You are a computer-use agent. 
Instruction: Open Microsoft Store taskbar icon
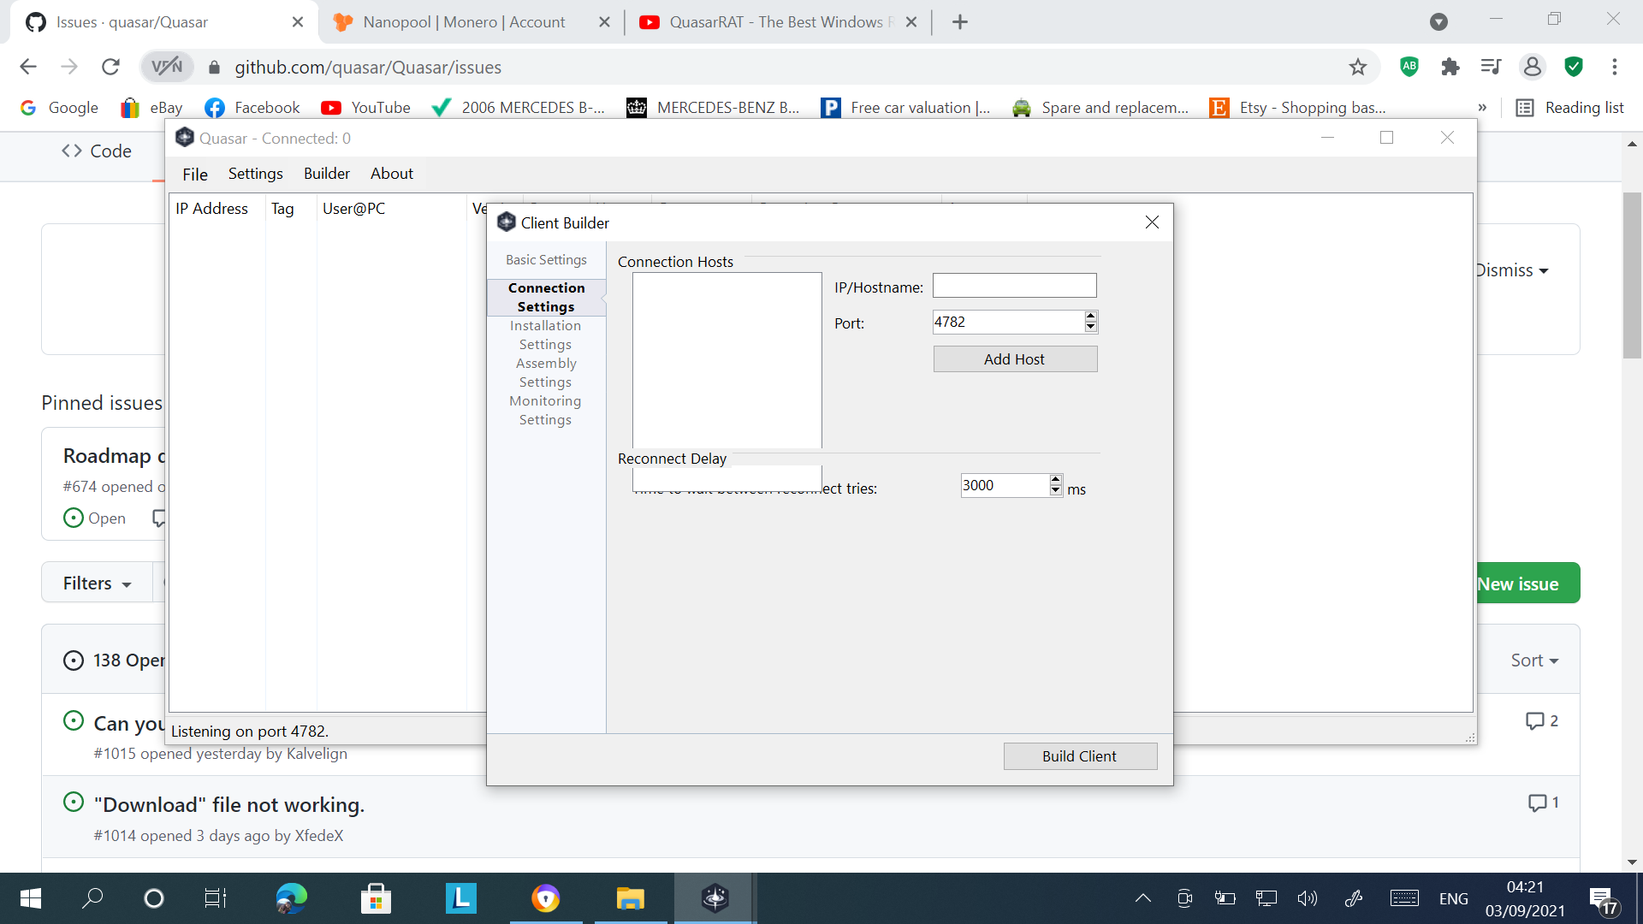376,898
